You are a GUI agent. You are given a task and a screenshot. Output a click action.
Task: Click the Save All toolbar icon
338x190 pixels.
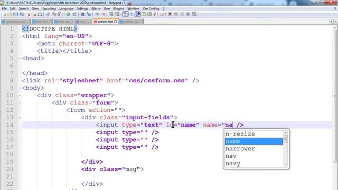tap(22, 14)
